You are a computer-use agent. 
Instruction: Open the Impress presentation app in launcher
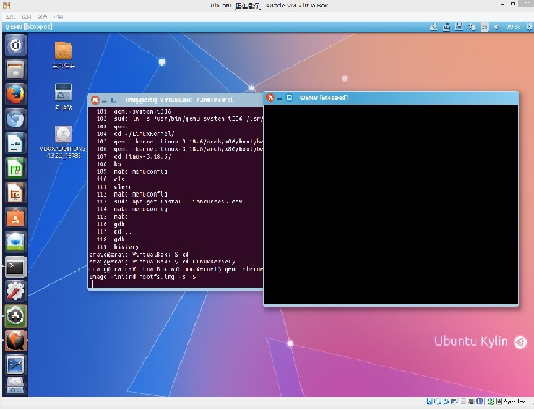[15, 193]
